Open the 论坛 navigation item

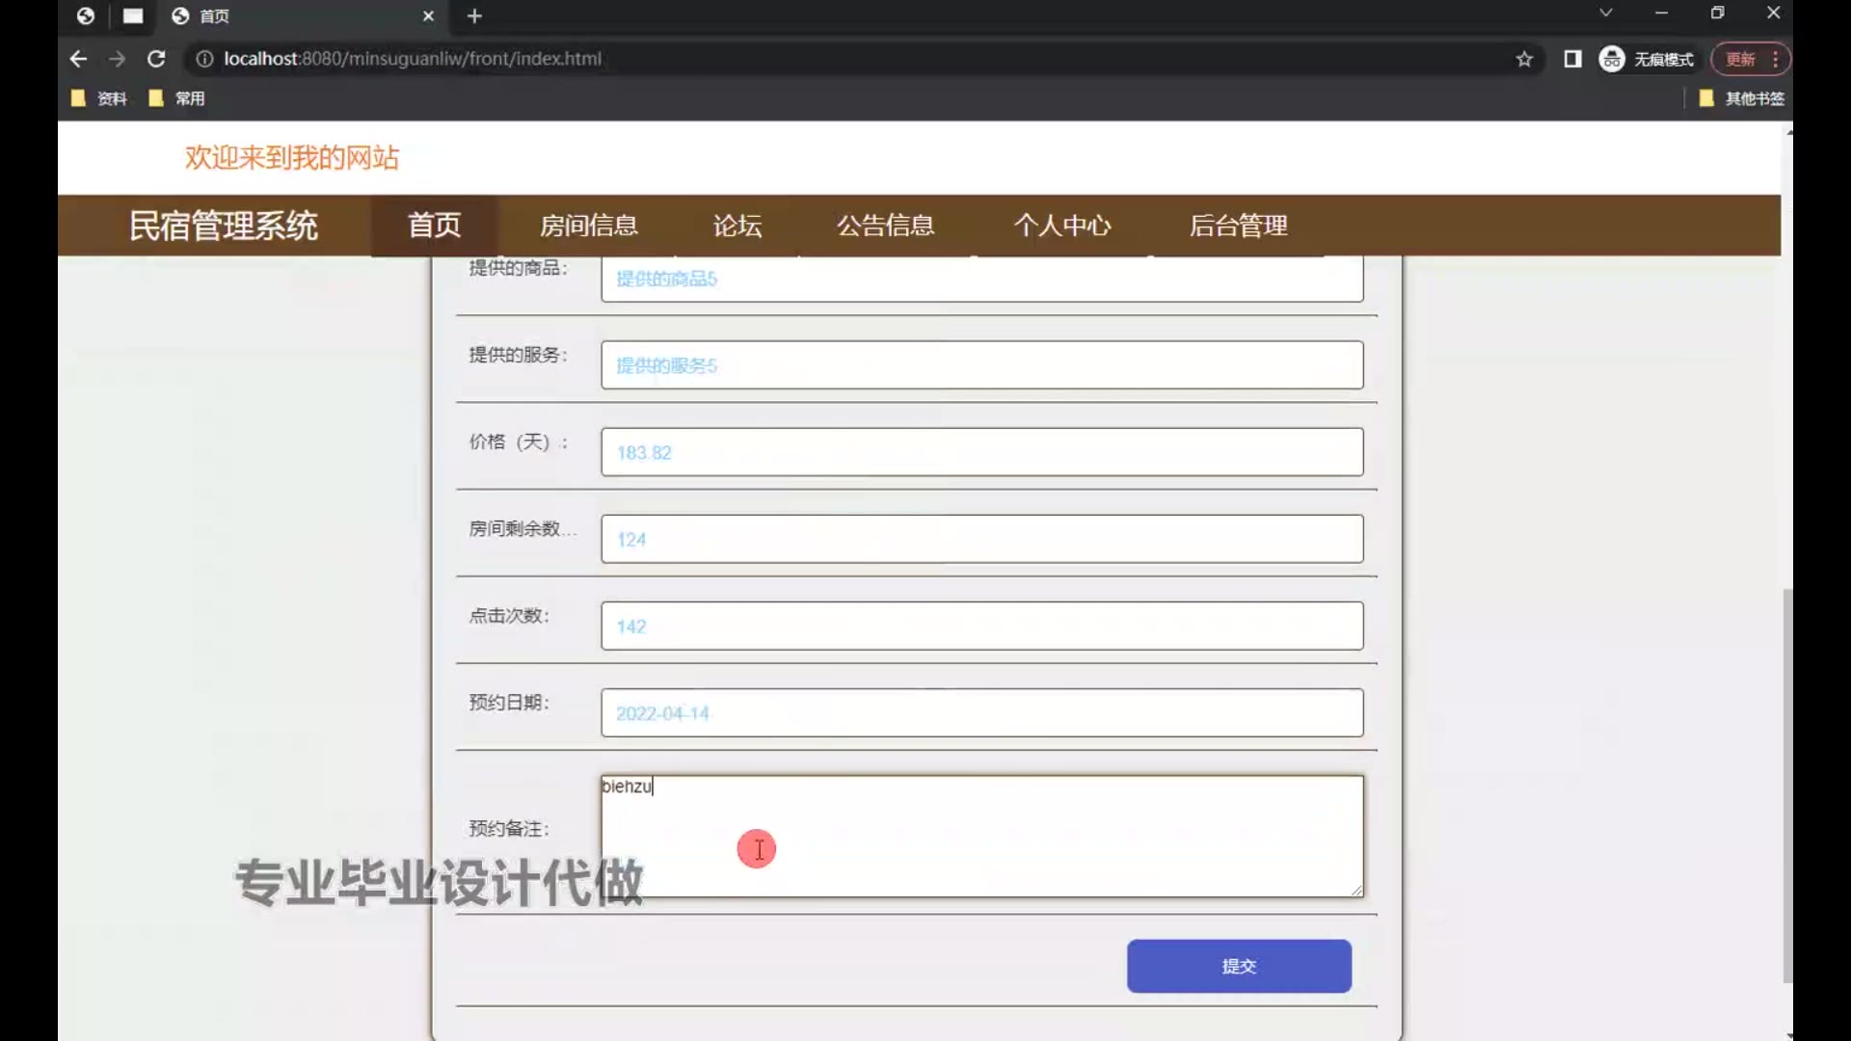pyautogui.click(x=738, y=226)
